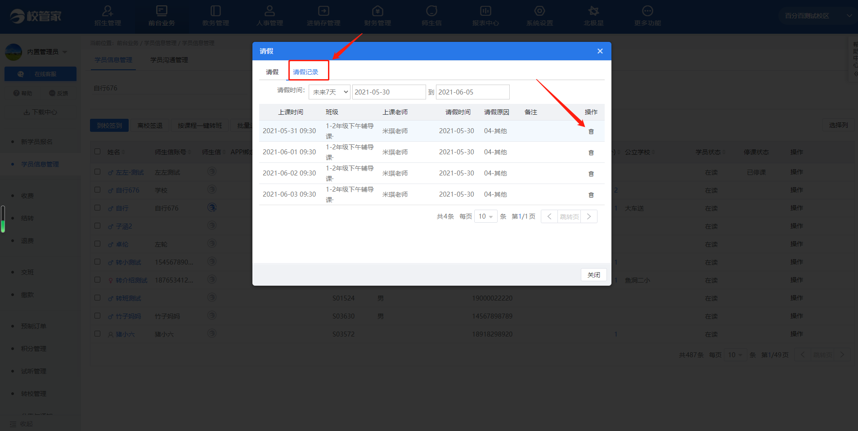Delete the 2021-06-01 09:30 leave record
Viewport: 858px width, 431px height.
[591, 153]
